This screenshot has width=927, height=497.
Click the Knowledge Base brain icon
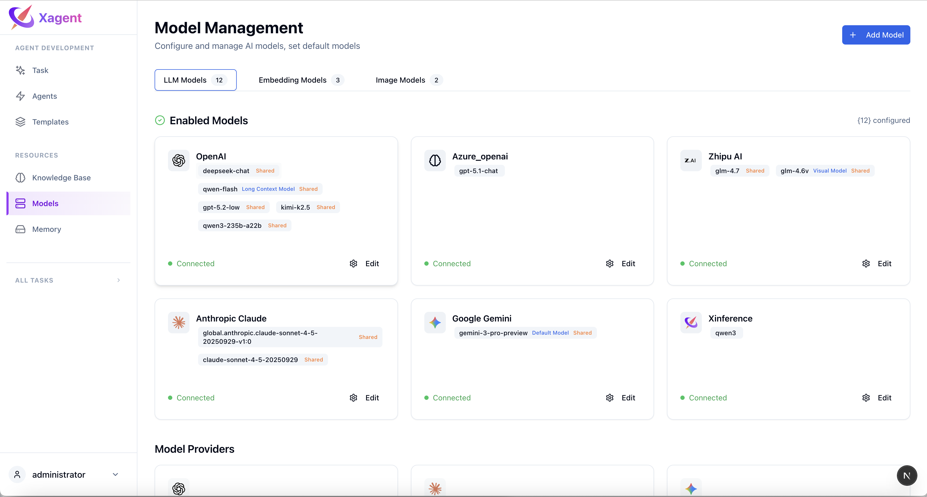pos(20,178)
